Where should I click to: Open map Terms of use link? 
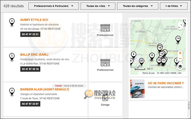coord(148,73)
